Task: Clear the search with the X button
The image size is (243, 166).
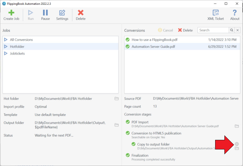Action: (238, 30)
